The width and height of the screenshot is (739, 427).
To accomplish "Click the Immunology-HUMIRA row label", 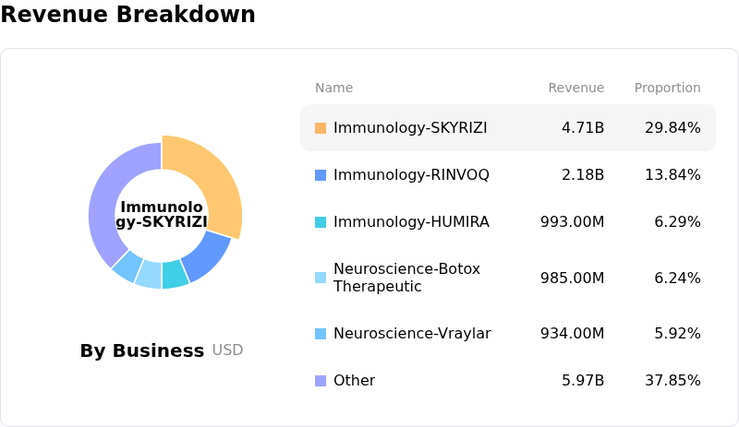I will pos(398,222).
